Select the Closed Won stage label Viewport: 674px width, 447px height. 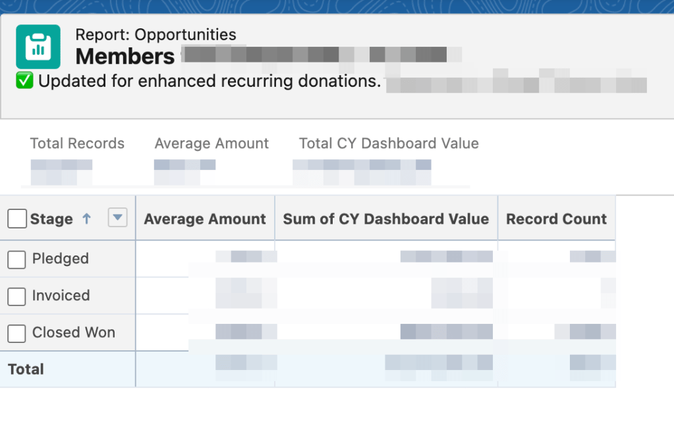coord(74,332)
